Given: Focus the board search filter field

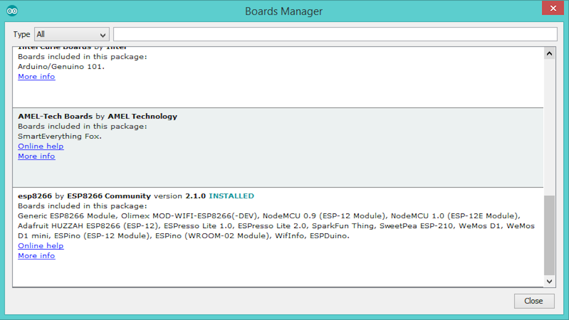Looking at the screenshot, I should pyautogui.click(x=335, y=34).
